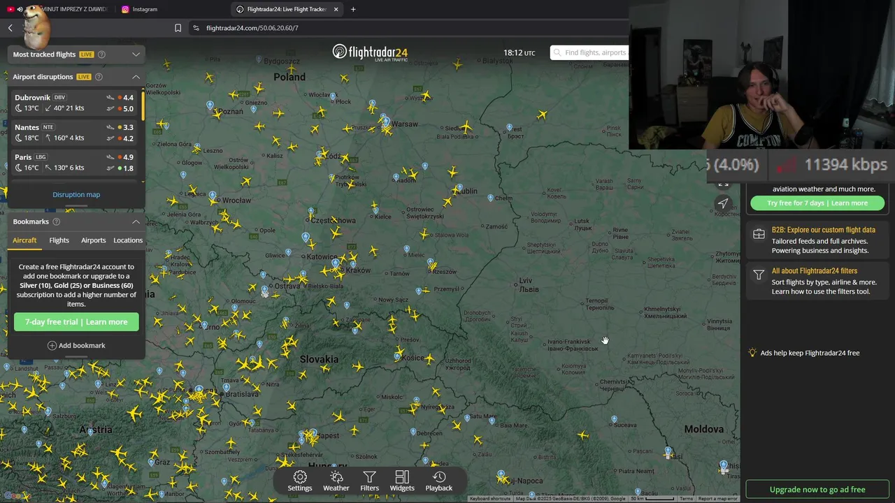Click help icon next to Most tracked flights
Screen dimensions: 895x503
[x=101, y=54]
